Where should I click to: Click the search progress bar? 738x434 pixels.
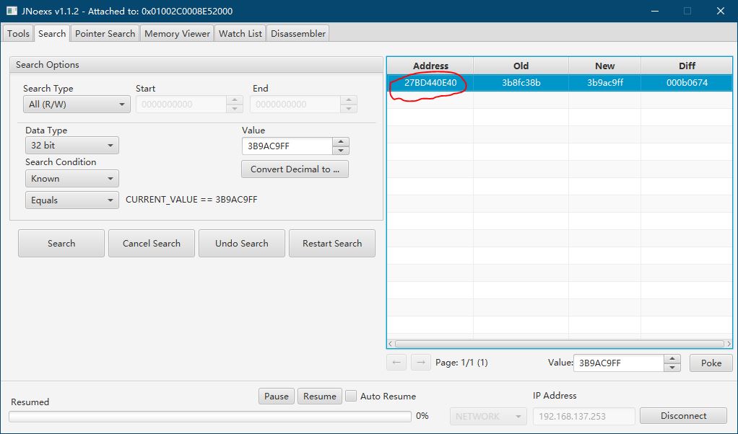tap(210, 417)
